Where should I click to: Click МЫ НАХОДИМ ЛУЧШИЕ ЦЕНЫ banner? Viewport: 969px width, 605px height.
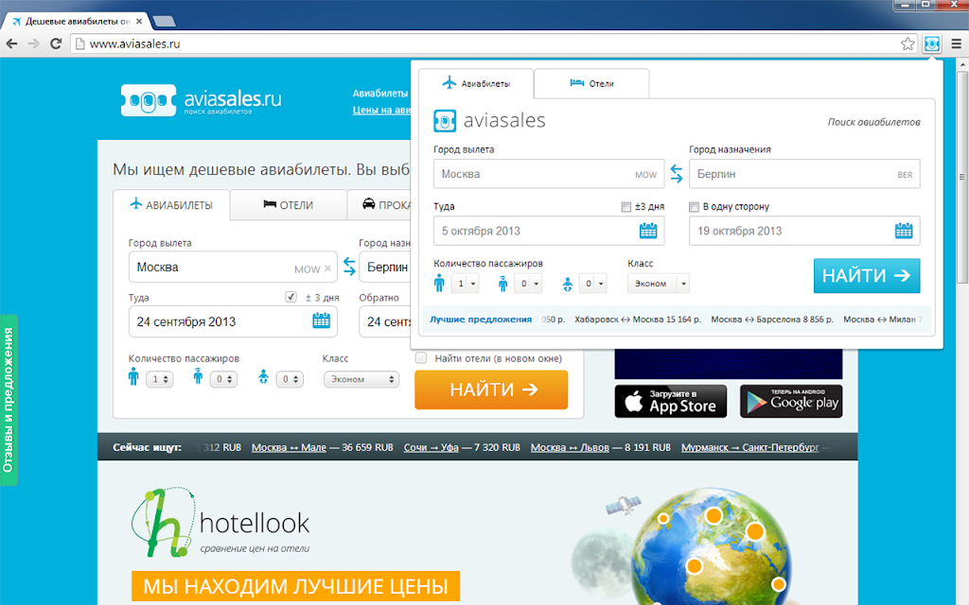(295, 586)
